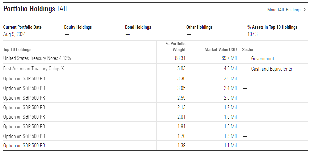Click the Cash and Equivalents sector label
The width and height of the screenshot is (316, 154).
[271, 69]
